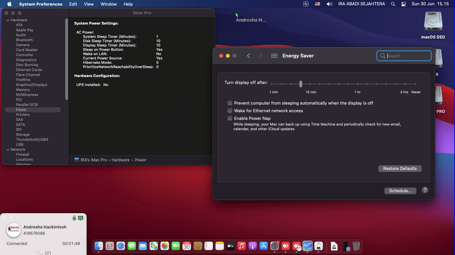Click the Andresha Hackintosh avatar in the AnyDesk panel
The image size is (455, 255).
14,230
